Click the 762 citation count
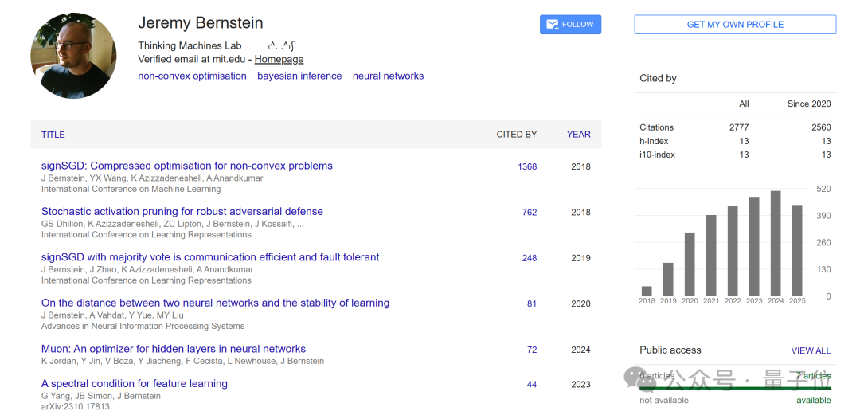The image size is (860, 415). [x=530, y=213]
